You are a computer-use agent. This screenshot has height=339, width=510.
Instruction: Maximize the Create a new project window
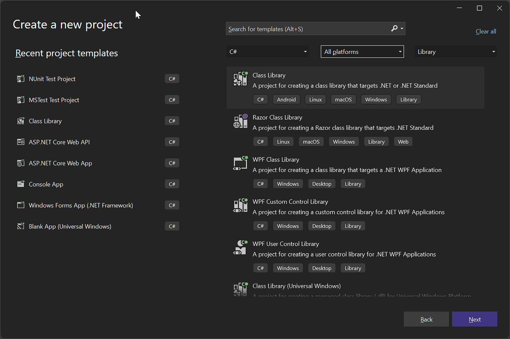coord(479,8)
